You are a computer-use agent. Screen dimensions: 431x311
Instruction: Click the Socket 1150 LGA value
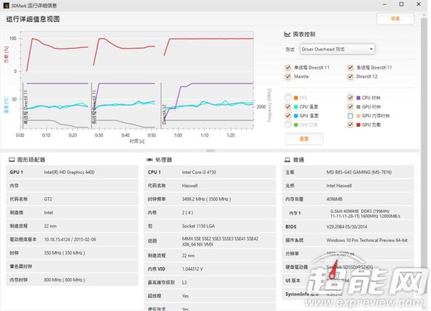pos(198,226)
